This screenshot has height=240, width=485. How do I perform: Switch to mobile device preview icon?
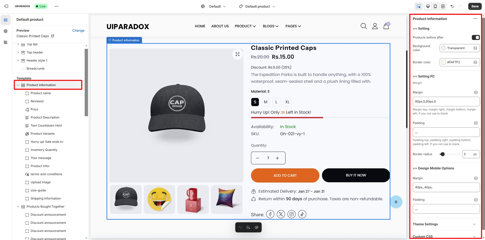click(x=435, y=6)
